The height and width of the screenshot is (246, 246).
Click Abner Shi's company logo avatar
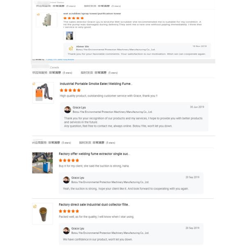tap(71, 48)
